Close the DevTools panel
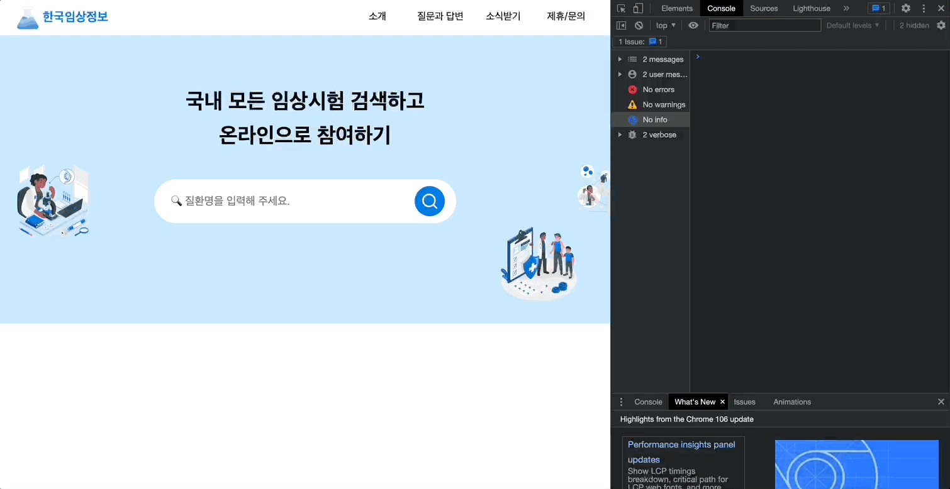This screenshot has width=950, height=489. click(941, 8)
